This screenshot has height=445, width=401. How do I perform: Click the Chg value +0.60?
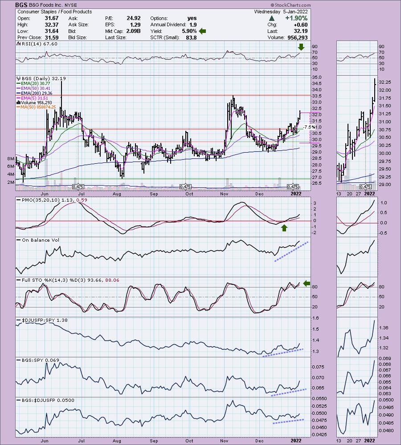coord(300,24)
